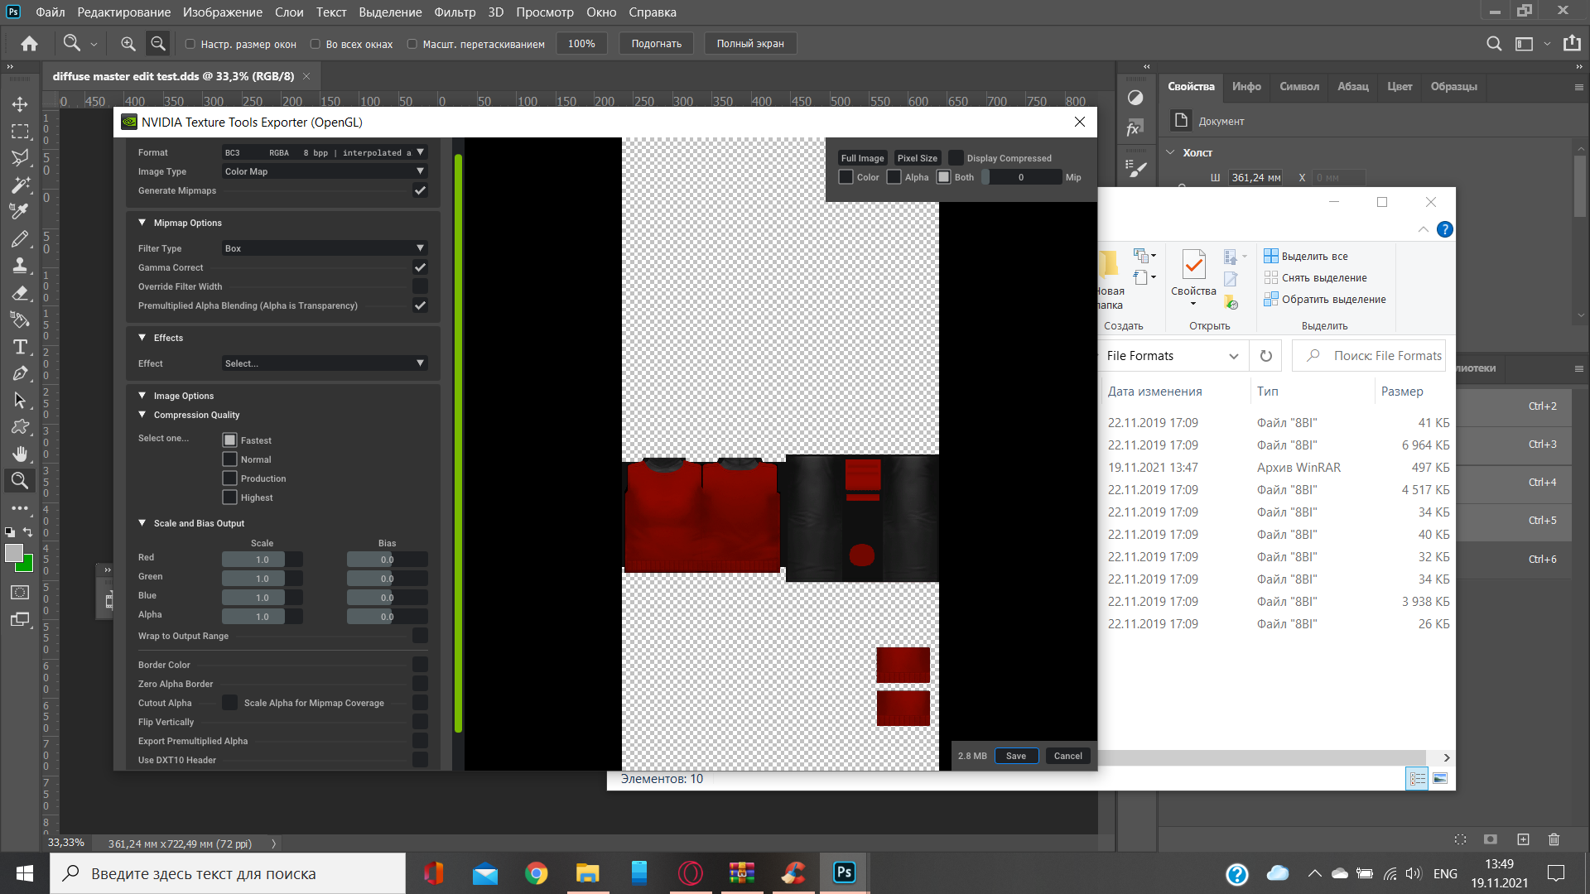Enable Flip Vertically option
This screenshot has width=1590, height=894.
pos(420,722)
